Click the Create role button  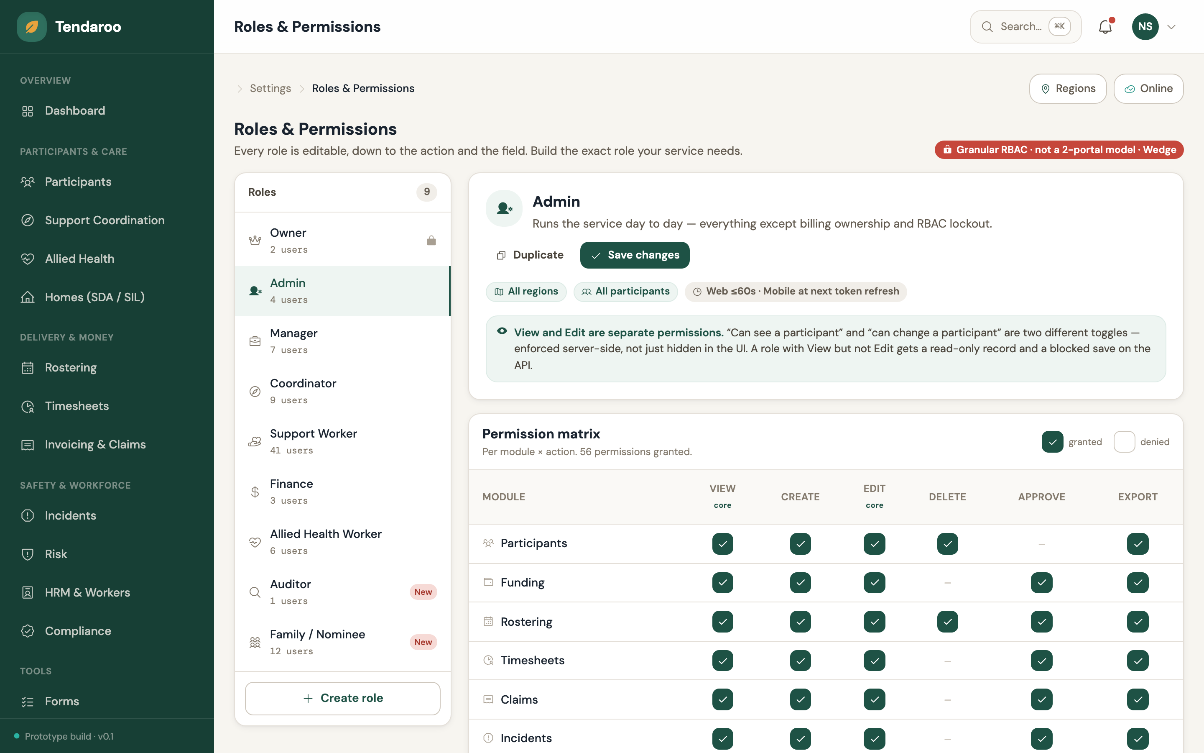click(x=342, y=698)
